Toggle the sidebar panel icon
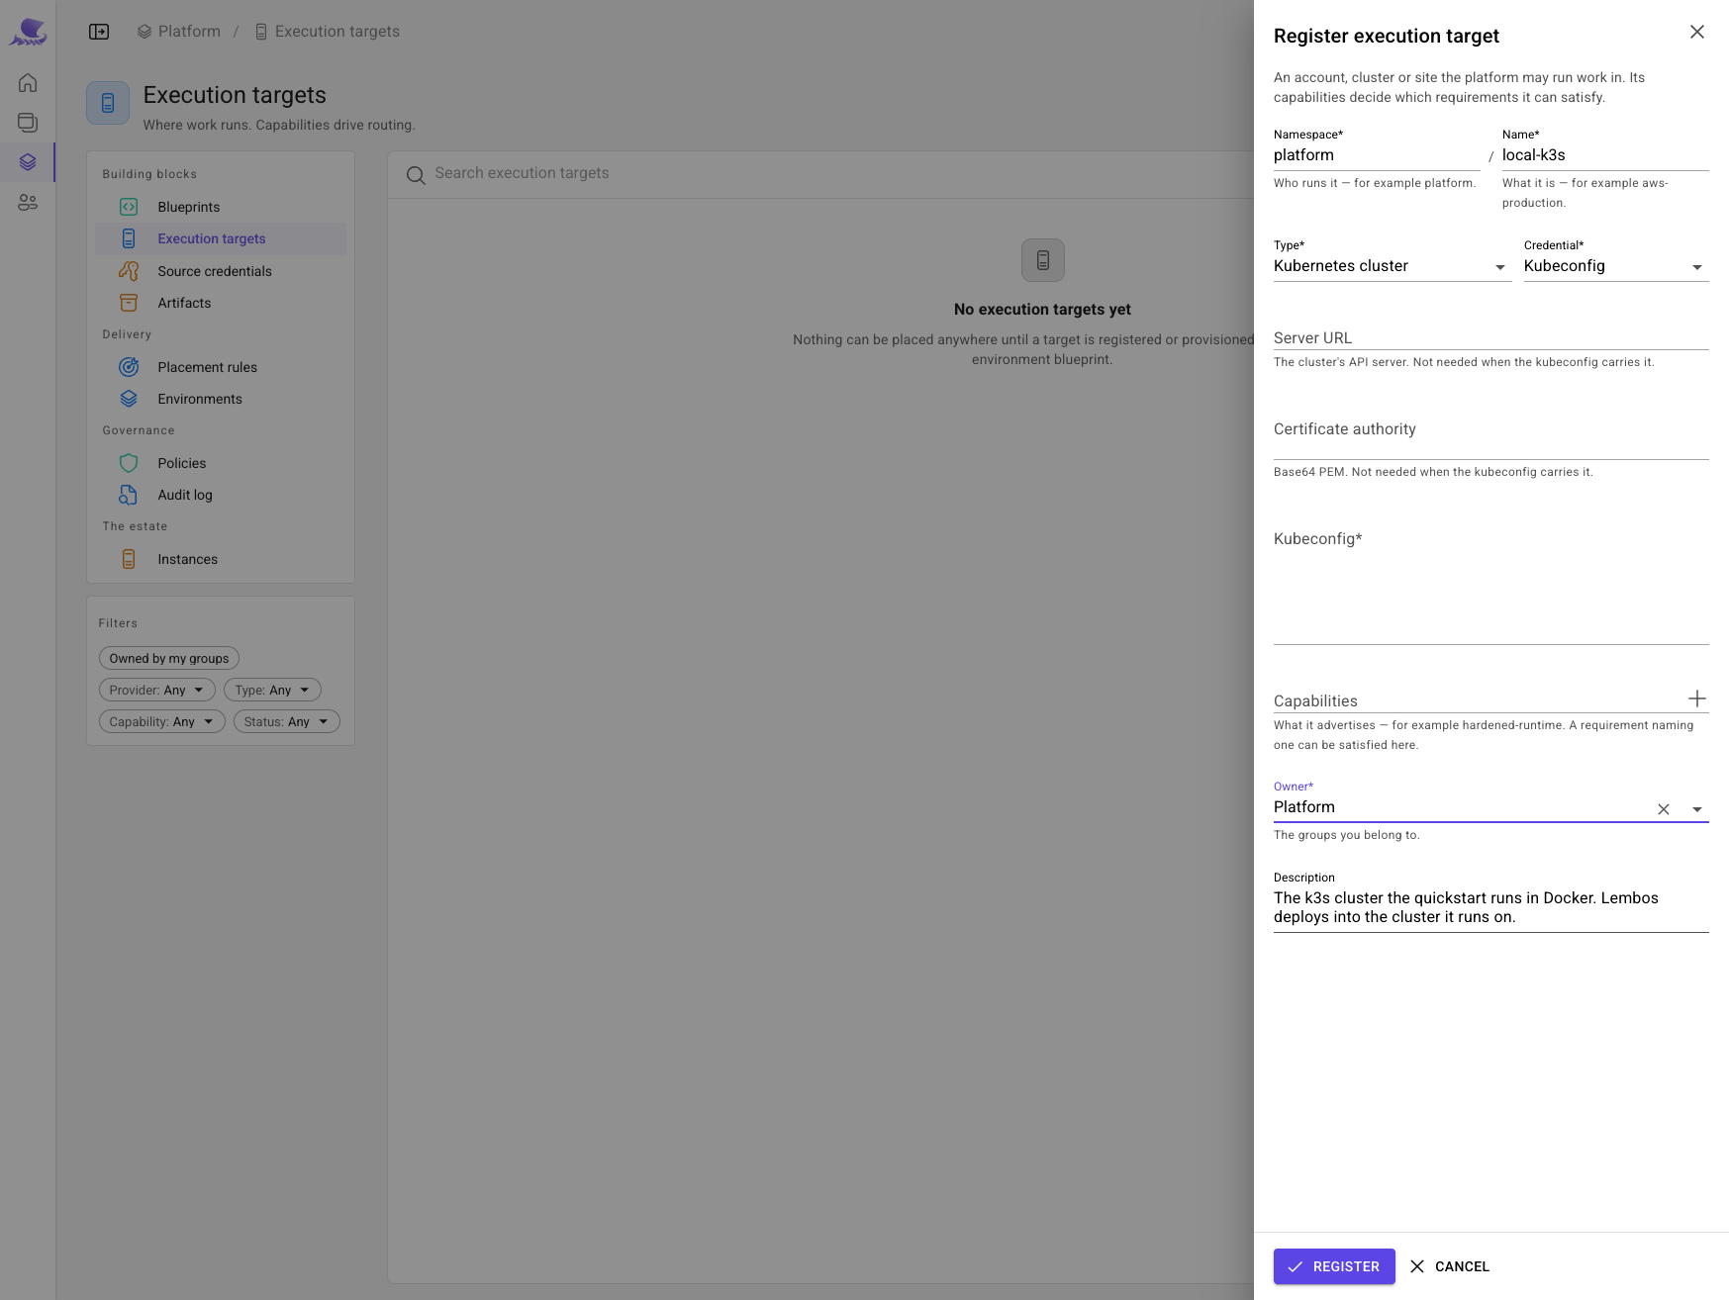 coord(99,32)
